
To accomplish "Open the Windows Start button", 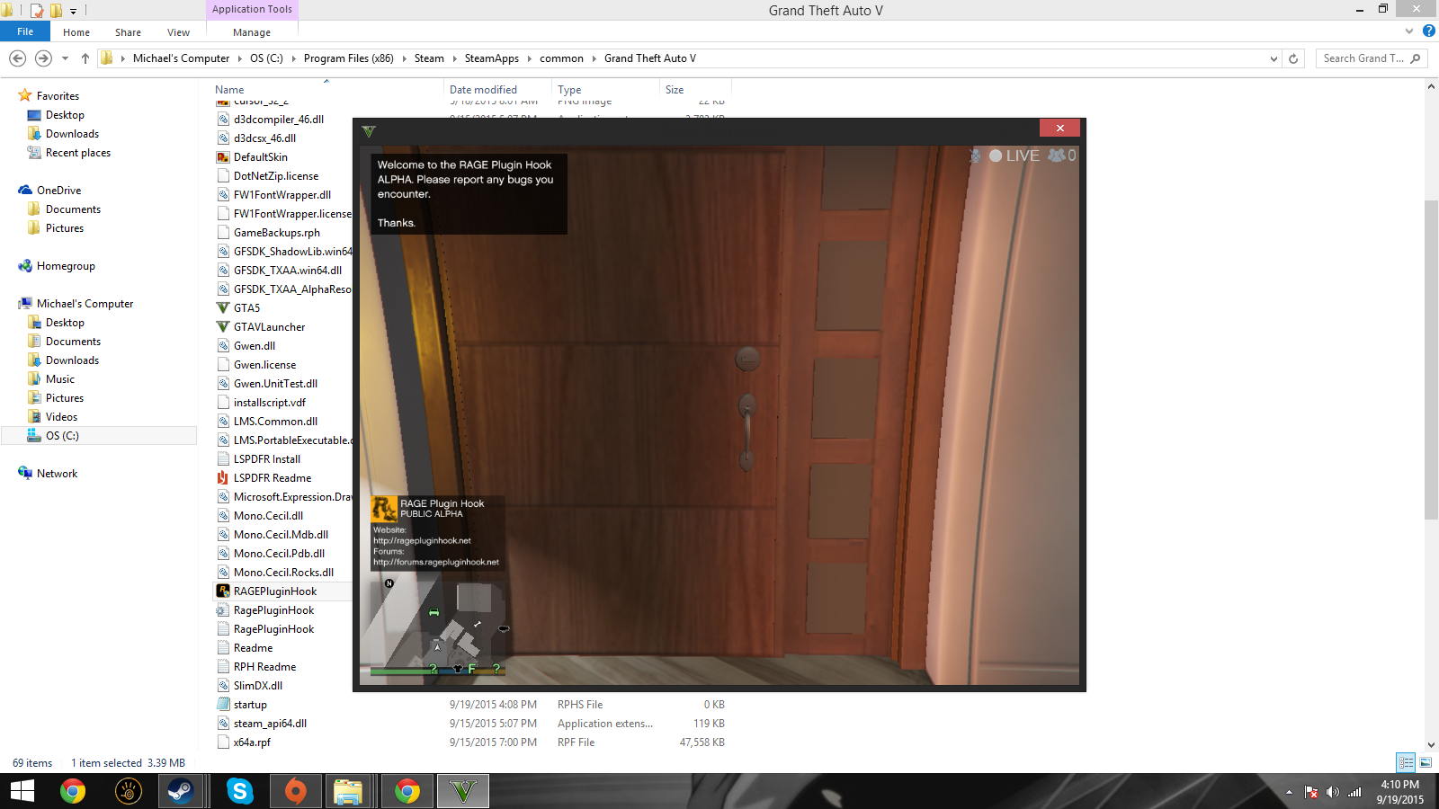I will [22, 791].
